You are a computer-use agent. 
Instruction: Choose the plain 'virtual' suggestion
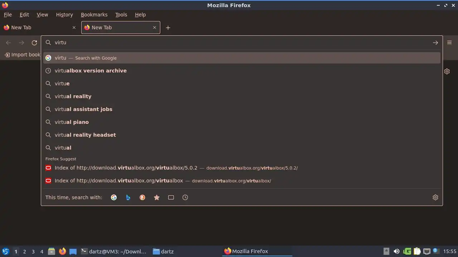tap(242, 148)
